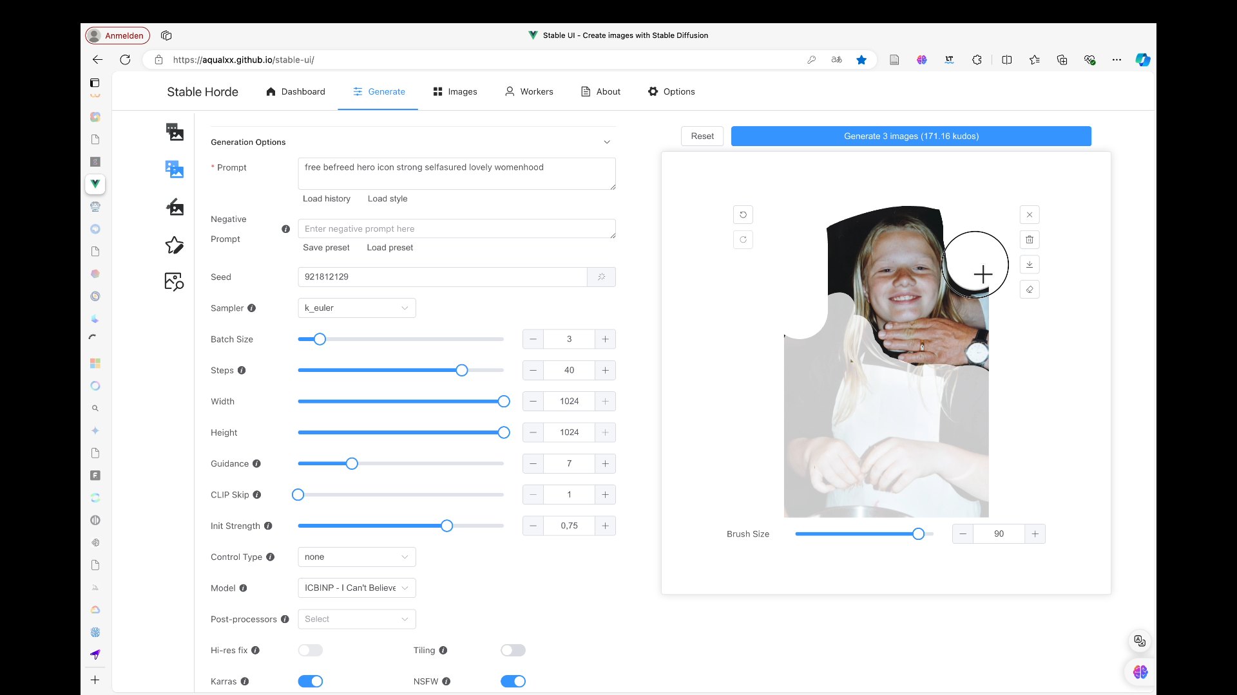Image resolution: width=1237 pixels, height=695 pixels.
Task: Click the Brush Size slider handle
Action: click(919, 534)
